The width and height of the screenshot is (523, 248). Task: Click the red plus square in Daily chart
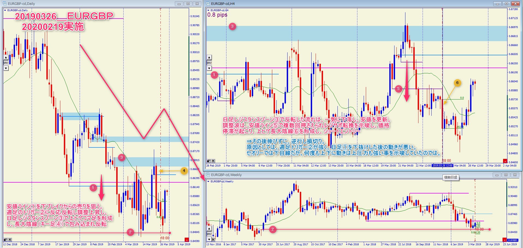click(x=187, y=240)
